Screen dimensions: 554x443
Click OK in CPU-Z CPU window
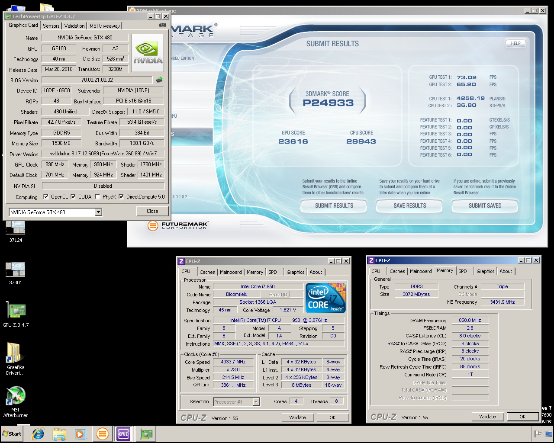pos(332,417)
